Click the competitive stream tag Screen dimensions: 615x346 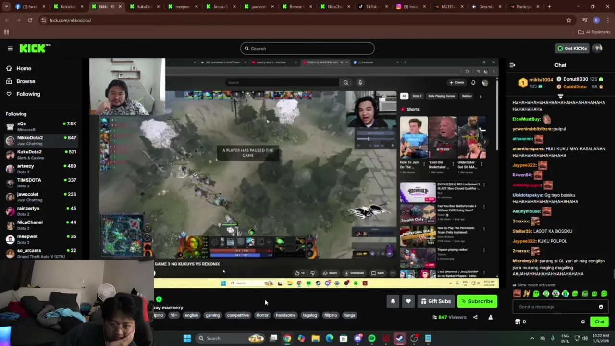(x=238, y=315)
